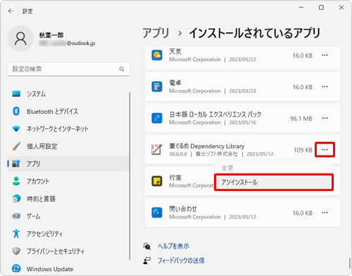Click the 96.1 MB size value
Screen dimensions: 352x276
301,119
